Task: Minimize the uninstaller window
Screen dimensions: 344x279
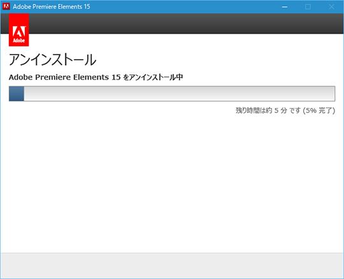Action: 285,7
